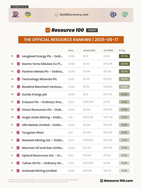Select Upland Resources Ltd. company name

point(42,156)
